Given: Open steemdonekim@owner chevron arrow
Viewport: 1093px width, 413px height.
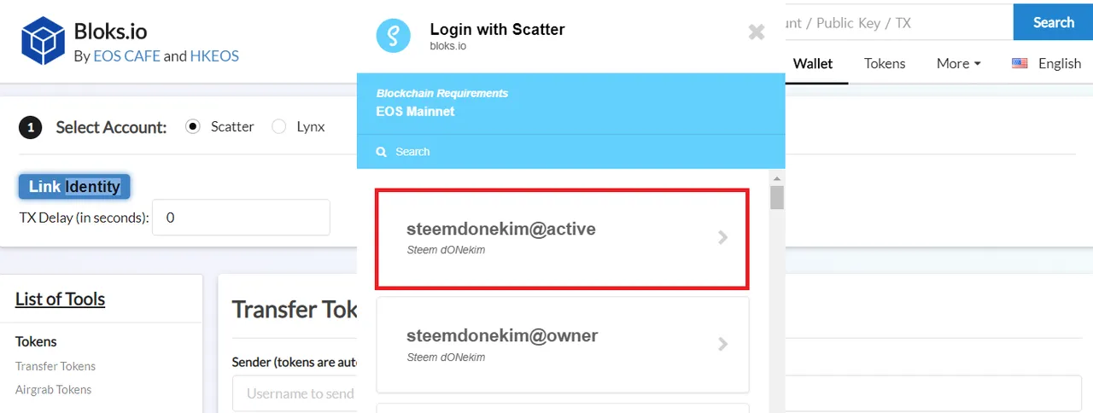Looking at the screenshot, I should click(723, 345).
